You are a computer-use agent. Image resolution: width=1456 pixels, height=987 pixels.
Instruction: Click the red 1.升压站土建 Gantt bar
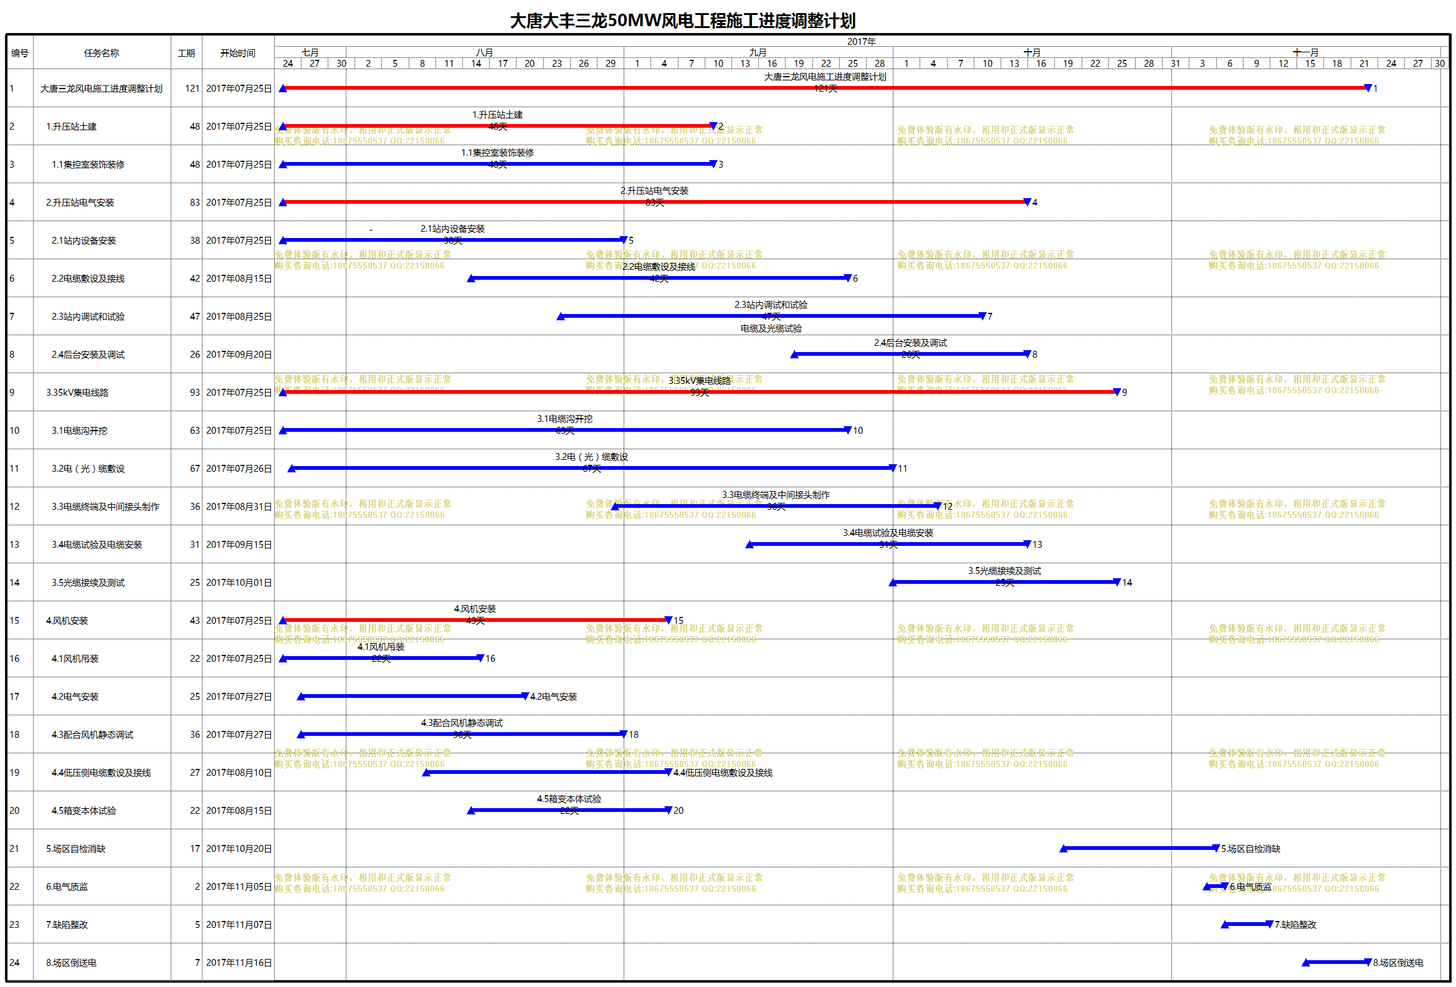[497, 126]
